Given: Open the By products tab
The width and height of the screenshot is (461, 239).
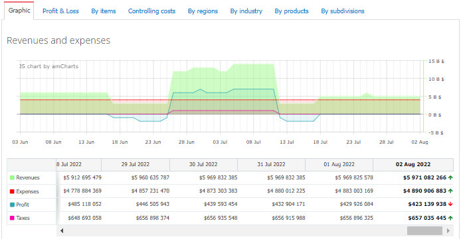Looking at the screenshot, I should point(292,11).
